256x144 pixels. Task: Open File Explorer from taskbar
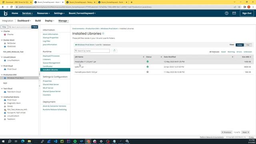point(29,141)
